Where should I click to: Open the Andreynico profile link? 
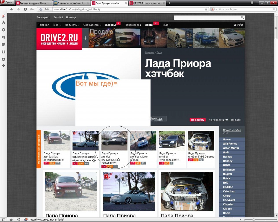tap(43, 17)
